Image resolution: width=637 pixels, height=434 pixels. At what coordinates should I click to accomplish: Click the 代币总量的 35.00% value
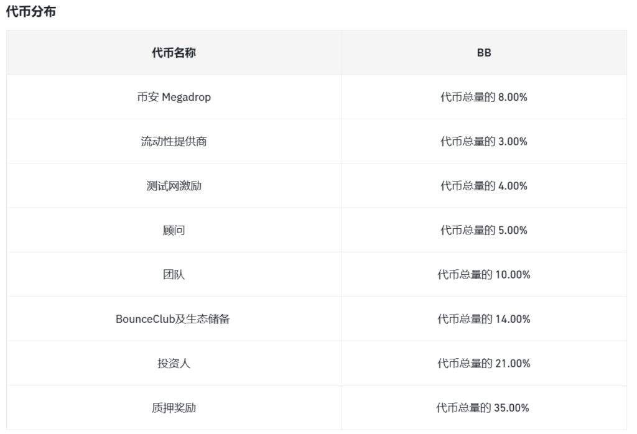pos(484,408)
